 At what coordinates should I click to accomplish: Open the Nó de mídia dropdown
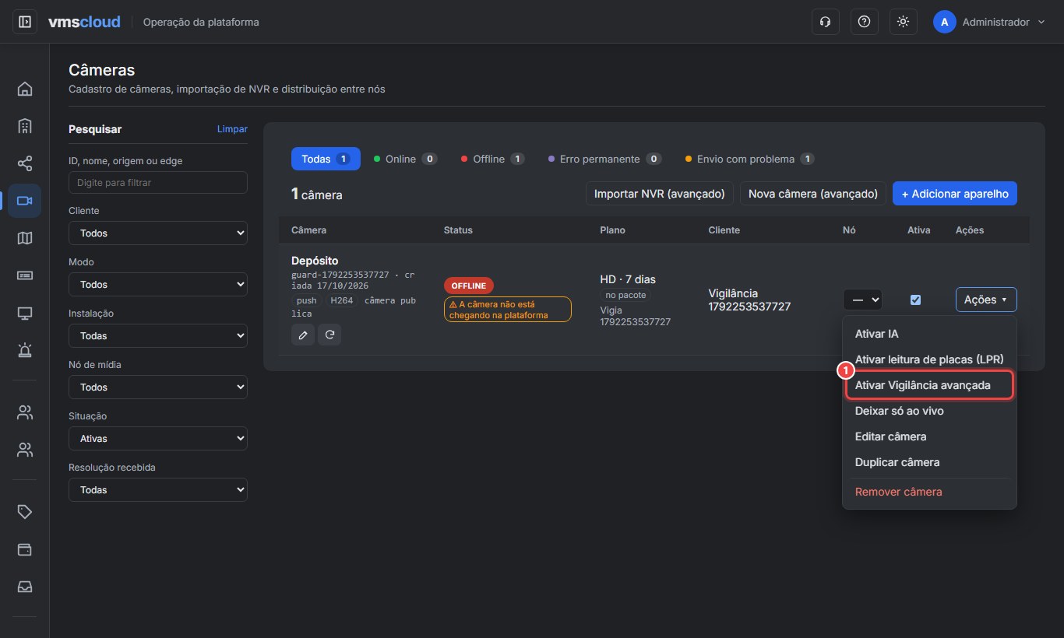(x=158, y=387)
